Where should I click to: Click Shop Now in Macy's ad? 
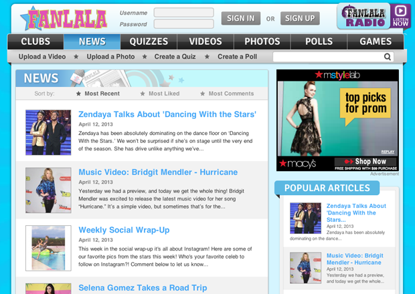365,162
